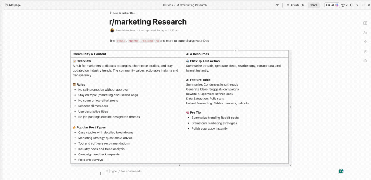Click the Grammarly icon at bottom right

click(x=341, y=171)
